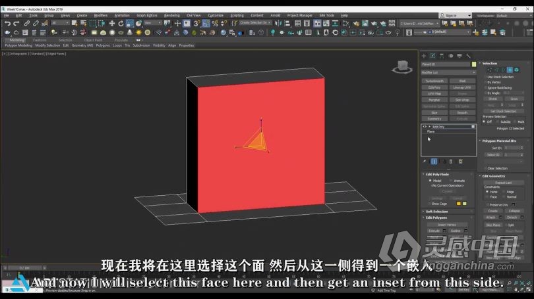Image resolution: width=534 pixels, height=299 pixels.
Task: Click the Extrude polygons button
Action: (x=434, y=231)
